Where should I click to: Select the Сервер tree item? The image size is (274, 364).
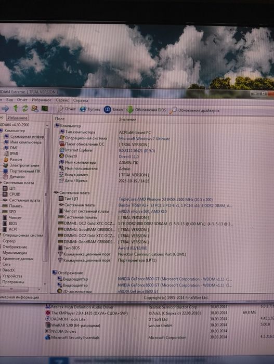tap(9, 241)
